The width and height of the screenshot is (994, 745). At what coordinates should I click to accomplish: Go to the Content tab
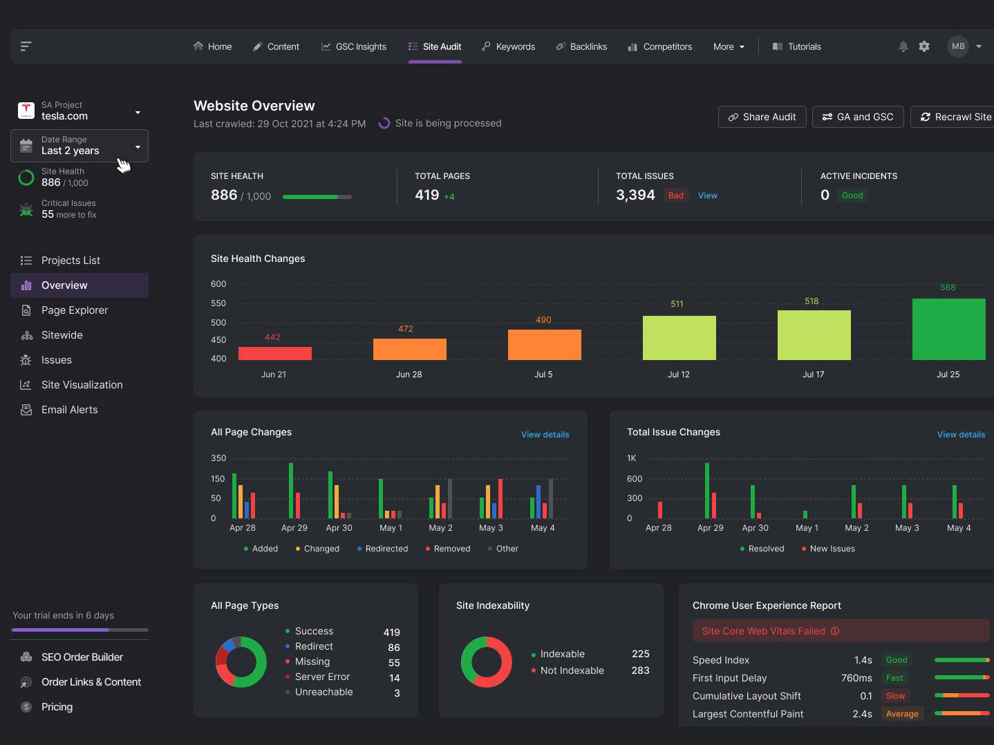tap(276, 46)
